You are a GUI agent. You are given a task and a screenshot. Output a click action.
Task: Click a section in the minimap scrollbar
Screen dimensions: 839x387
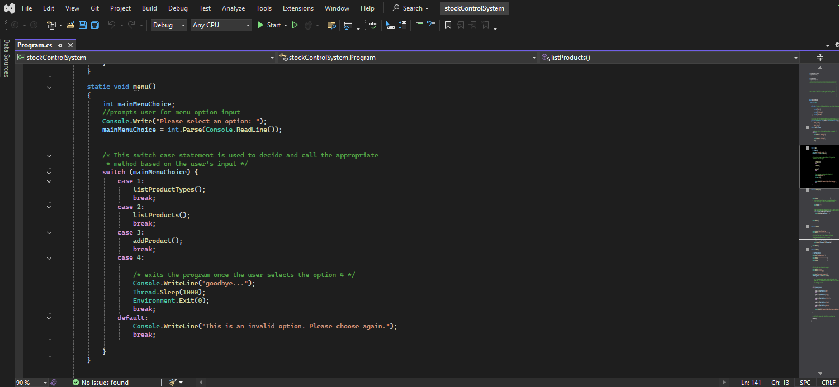[x=819, y=168]
